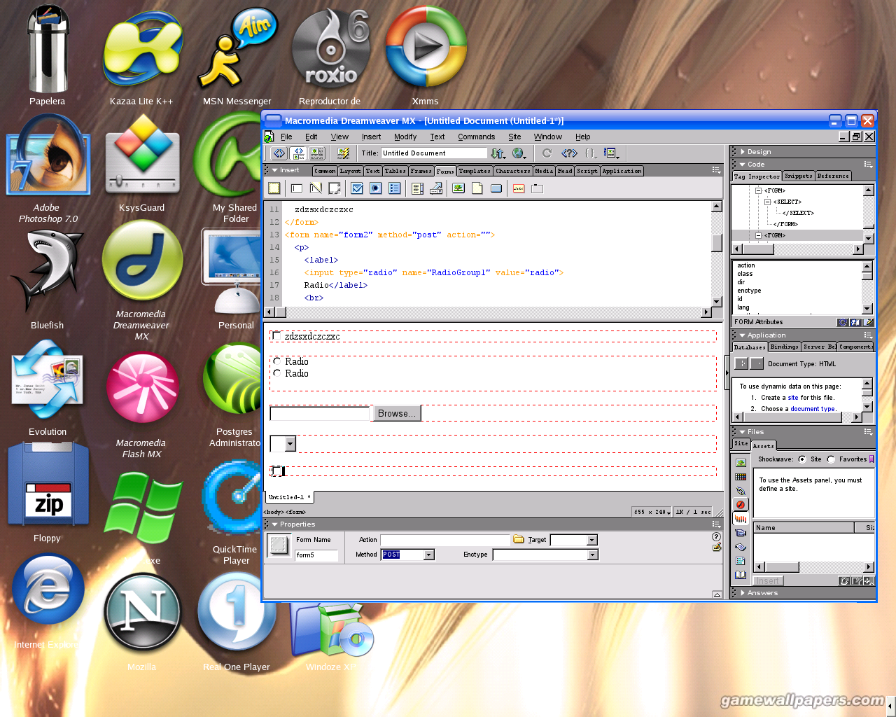Insert a Label form element icon
Viewport: 896px width, 717px height.
coord(519,188)
